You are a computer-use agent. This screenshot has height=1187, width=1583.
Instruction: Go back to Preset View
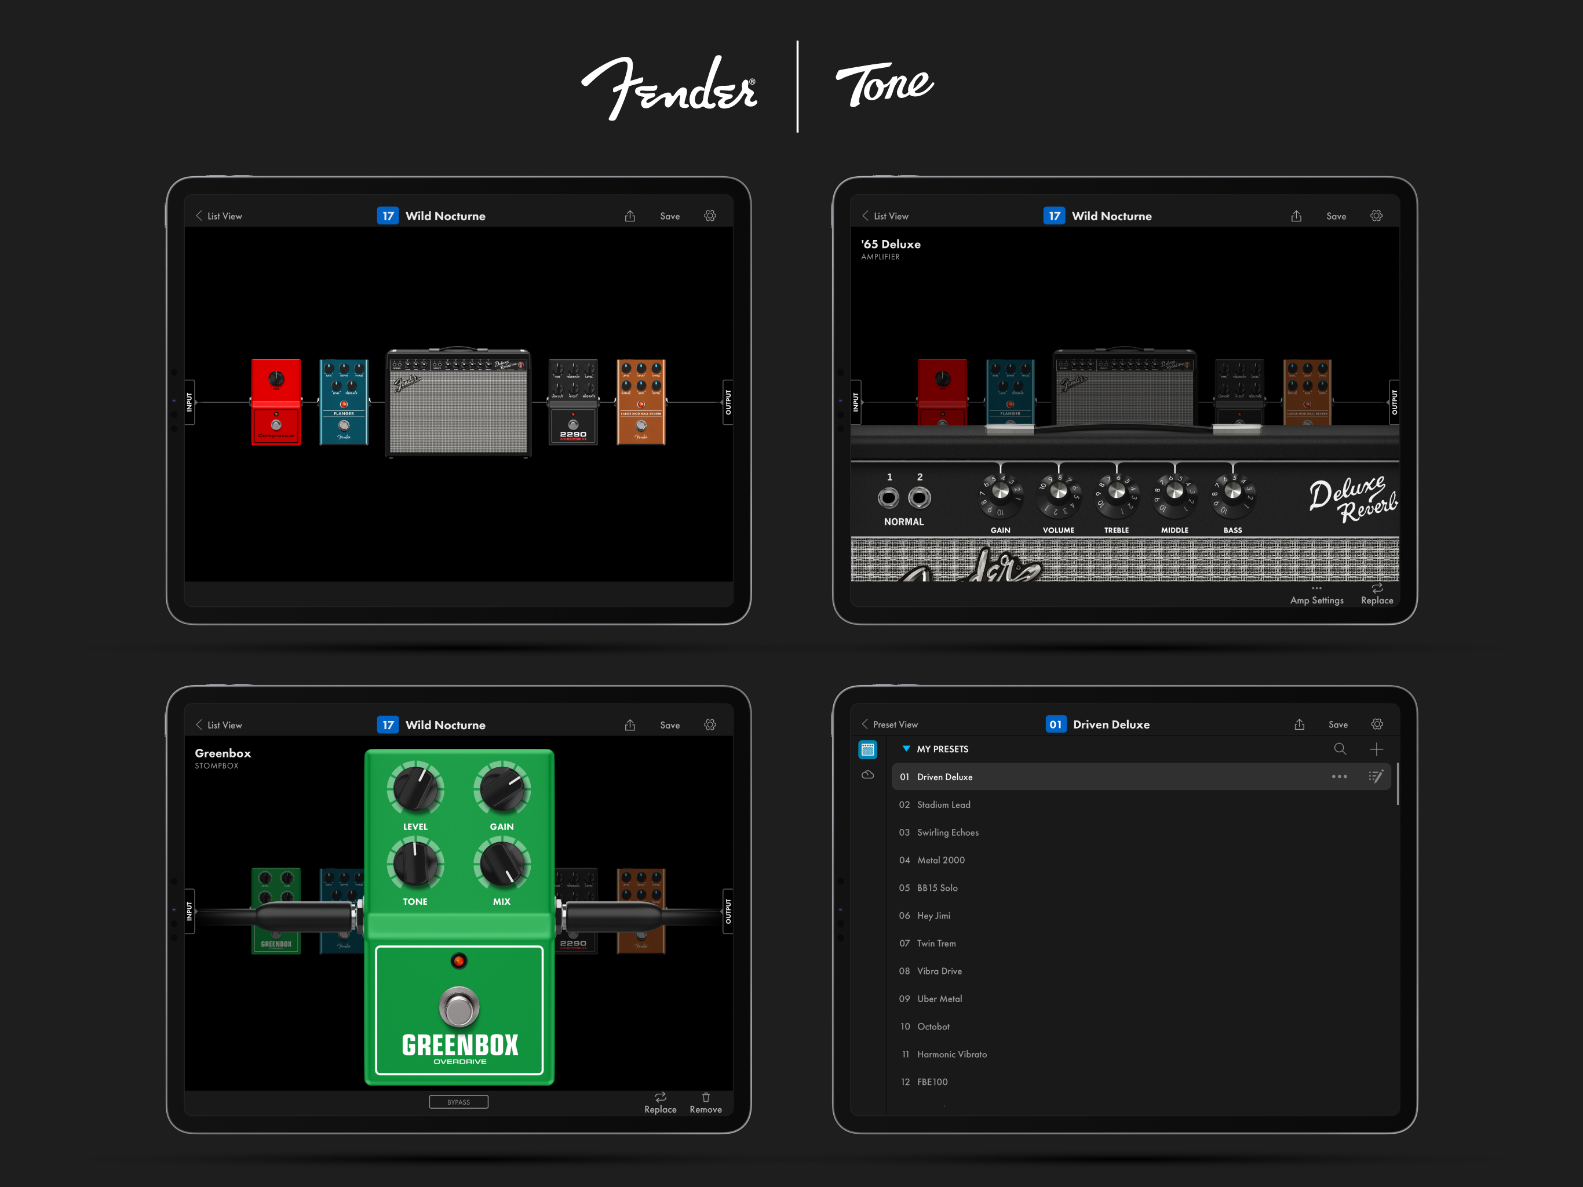tap(889, 724)
